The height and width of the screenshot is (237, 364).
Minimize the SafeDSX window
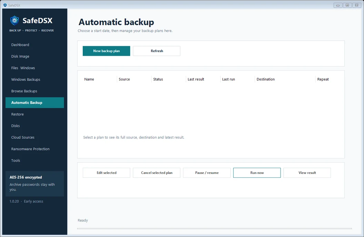point(338,5)
